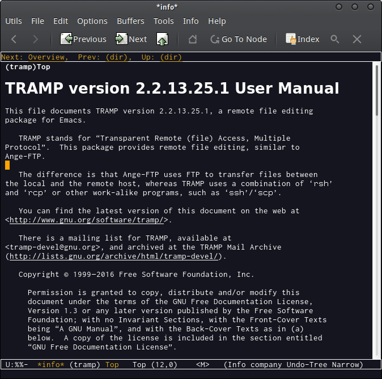
Task: Follow the Up: (dir) header link
Action: coord(171,57)
